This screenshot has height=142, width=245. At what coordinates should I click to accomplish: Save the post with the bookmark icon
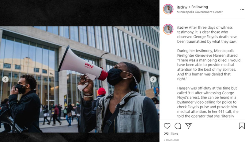click(242, 126)
